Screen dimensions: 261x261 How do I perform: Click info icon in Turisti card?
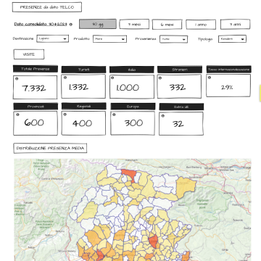[65, 78]
